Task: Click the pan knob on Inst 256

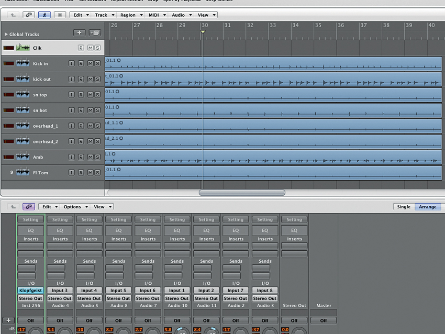Action: [36, 331]
